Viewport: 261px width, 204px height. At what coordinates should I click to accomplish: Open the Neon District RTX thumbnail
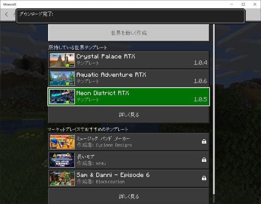62,97
